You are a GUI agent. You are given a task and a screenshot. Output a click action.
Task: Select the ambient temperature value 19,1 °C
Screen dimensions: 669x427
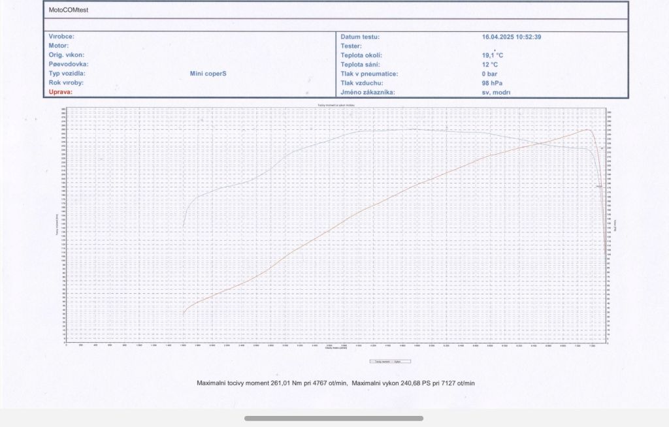point(492,55)
